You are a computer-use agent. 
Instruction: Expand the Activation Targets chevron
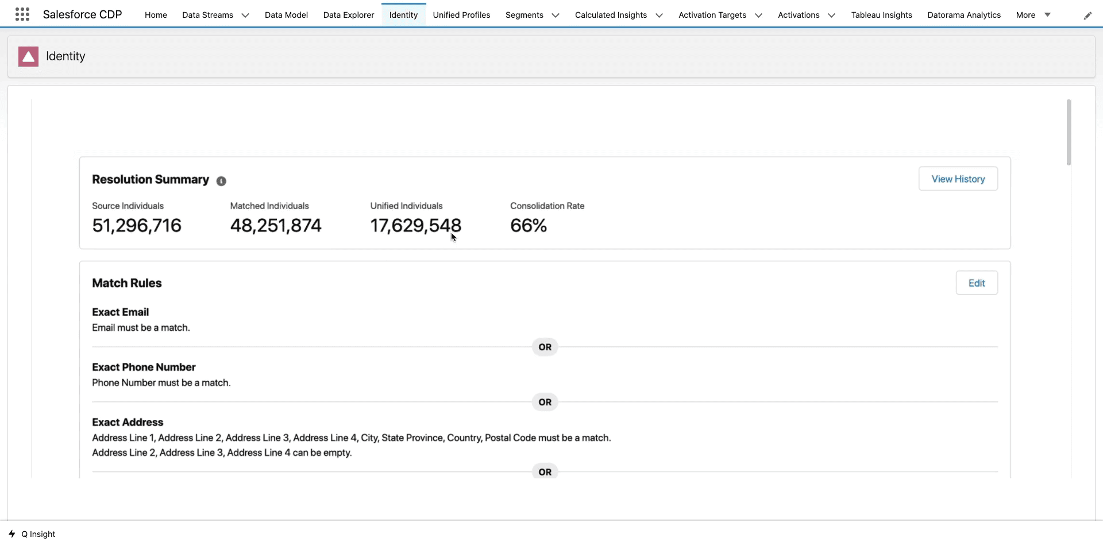pos(758,16)
